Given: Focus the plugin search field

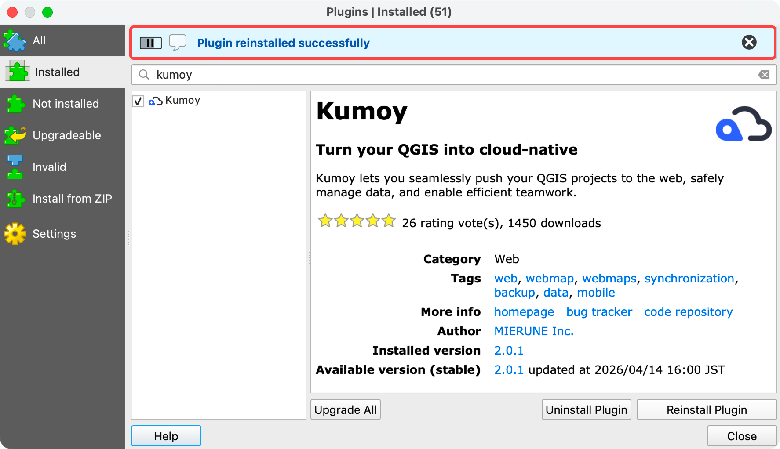Looking at the screenshot, I should (x=453, y=75).
